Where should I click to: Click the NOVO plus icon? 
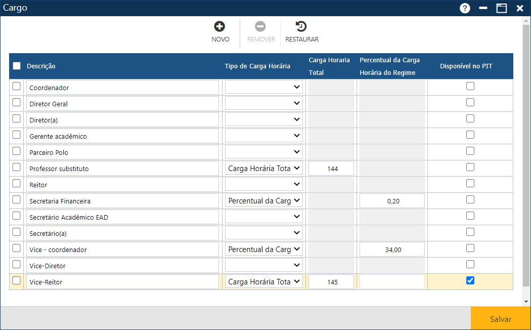220,27
